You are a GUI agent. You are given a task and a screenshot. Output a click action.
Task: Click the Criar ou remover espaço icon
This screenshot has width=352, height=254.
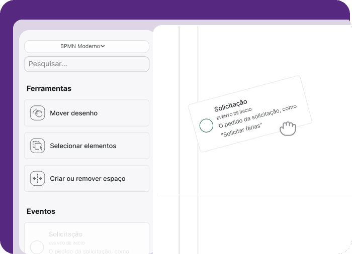point(38,178)
